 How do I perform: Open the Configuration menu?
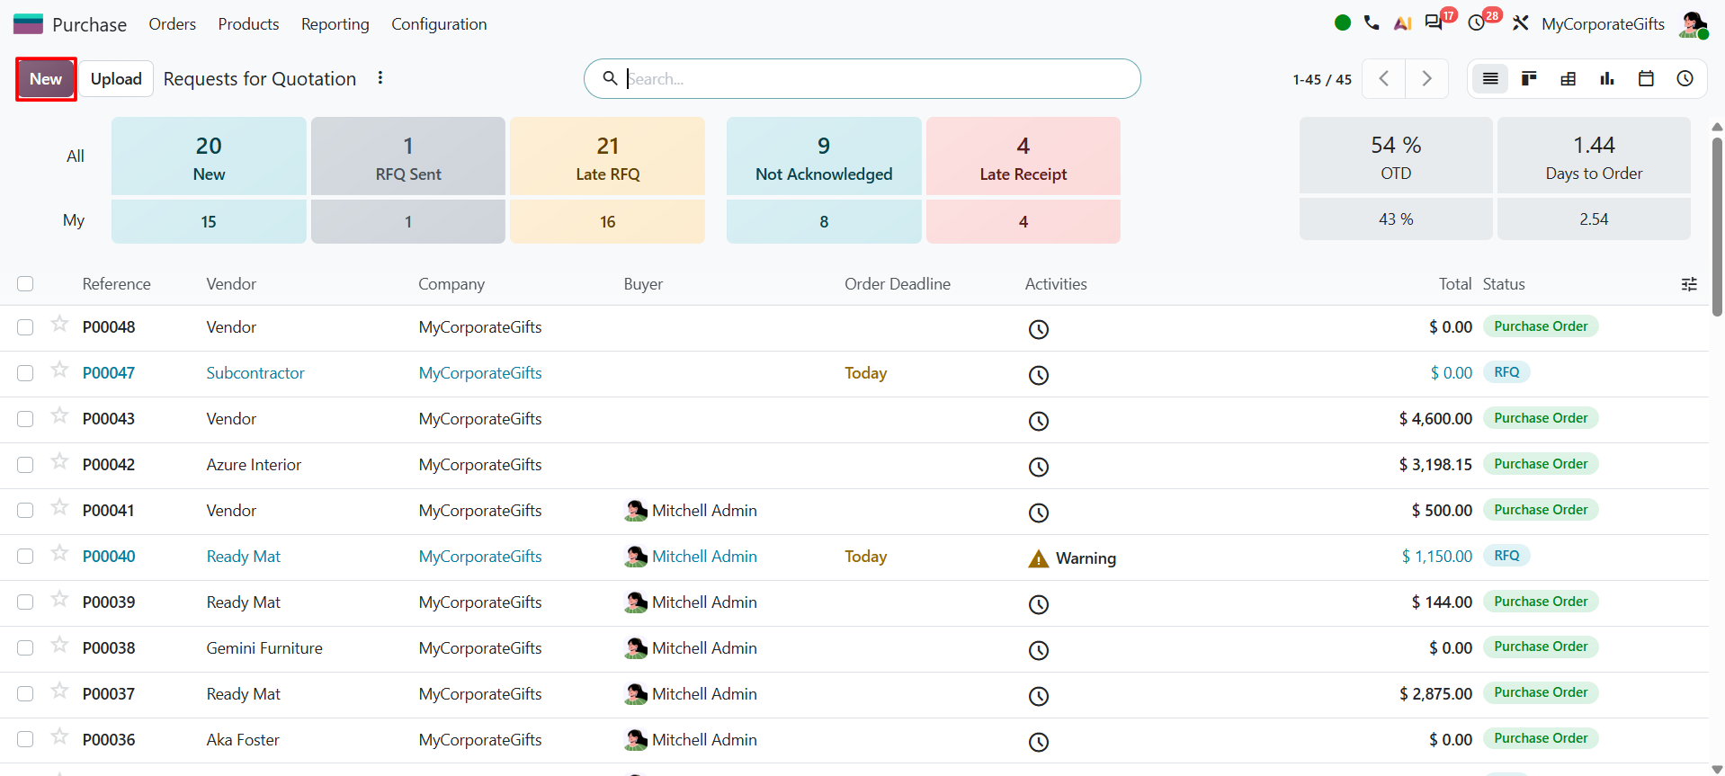point(439,24)
